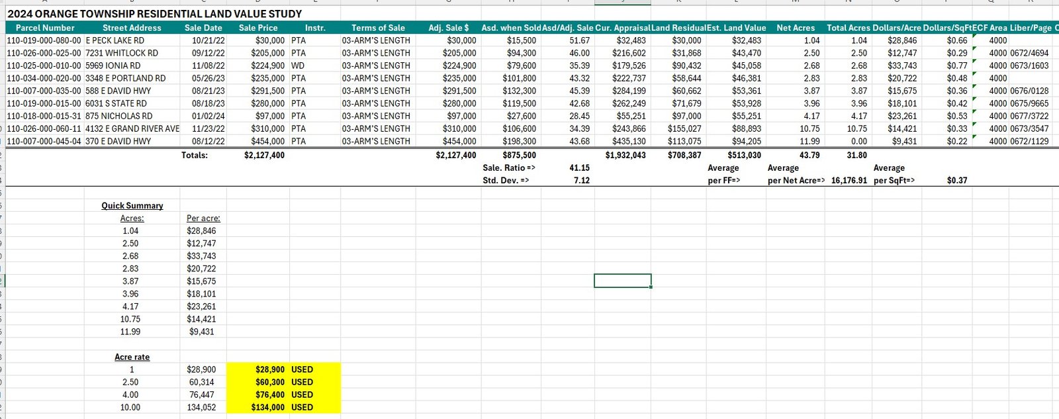Image resolution: width=1059 pixels, height=419 pixels.
Task: Select the Totals label cell
Action: pyautogui.click(x=195, y=155)
